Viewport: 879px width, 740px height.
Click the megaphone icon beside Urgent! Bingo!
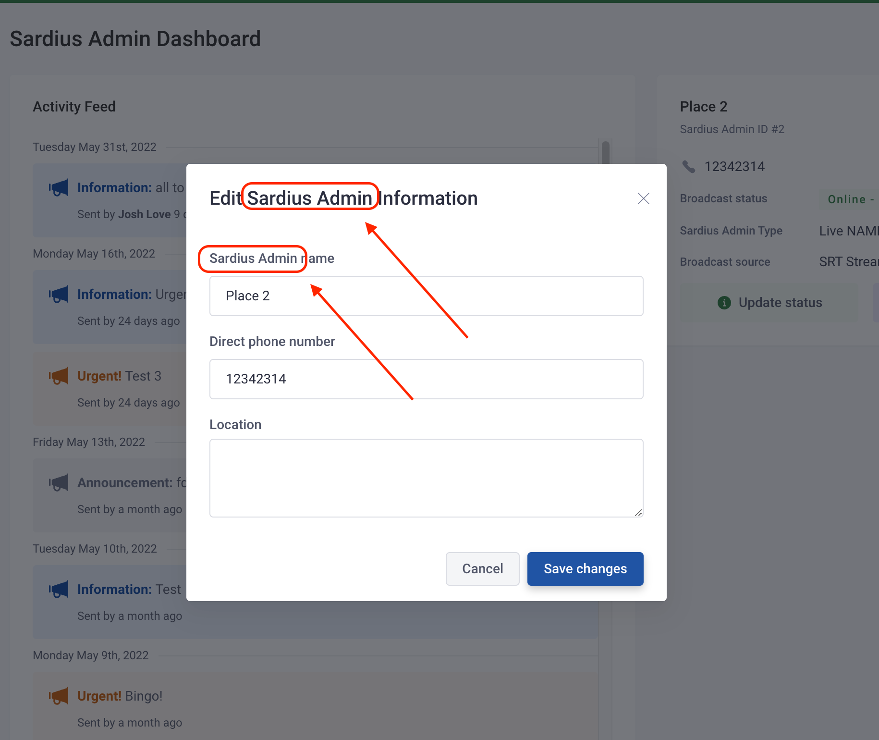tap(59, 696)
